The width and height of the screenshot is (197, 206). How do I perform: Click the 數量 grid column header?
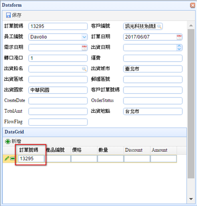[x=111, y=150]
